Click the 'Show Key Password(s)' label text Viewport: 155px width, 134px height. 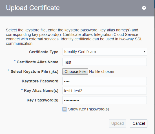[88, 109]
